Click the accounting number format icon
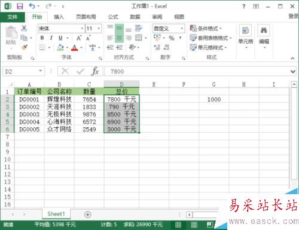 157,38
